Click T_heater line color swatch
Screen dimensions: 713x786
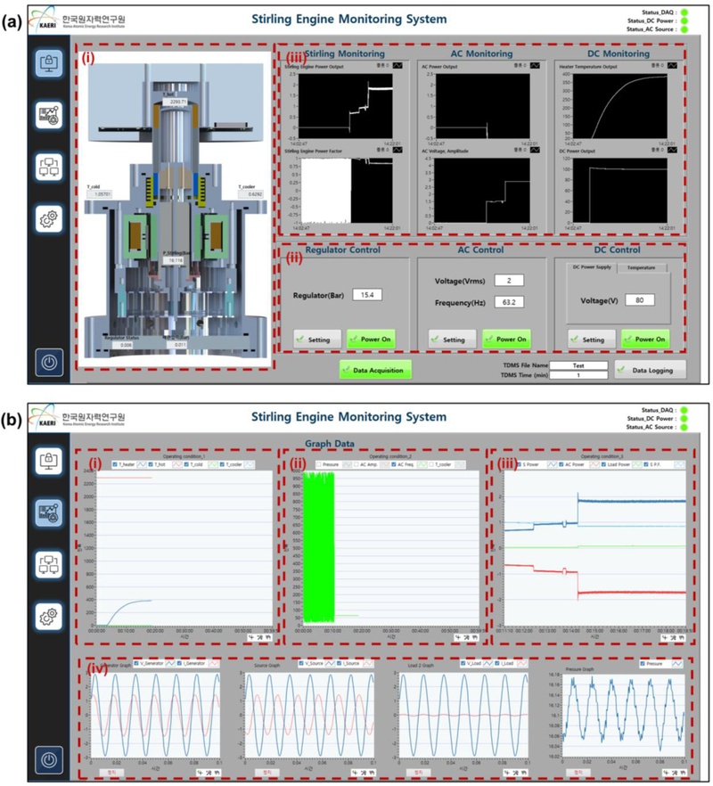pyautogui.click(x=142, y=464)
